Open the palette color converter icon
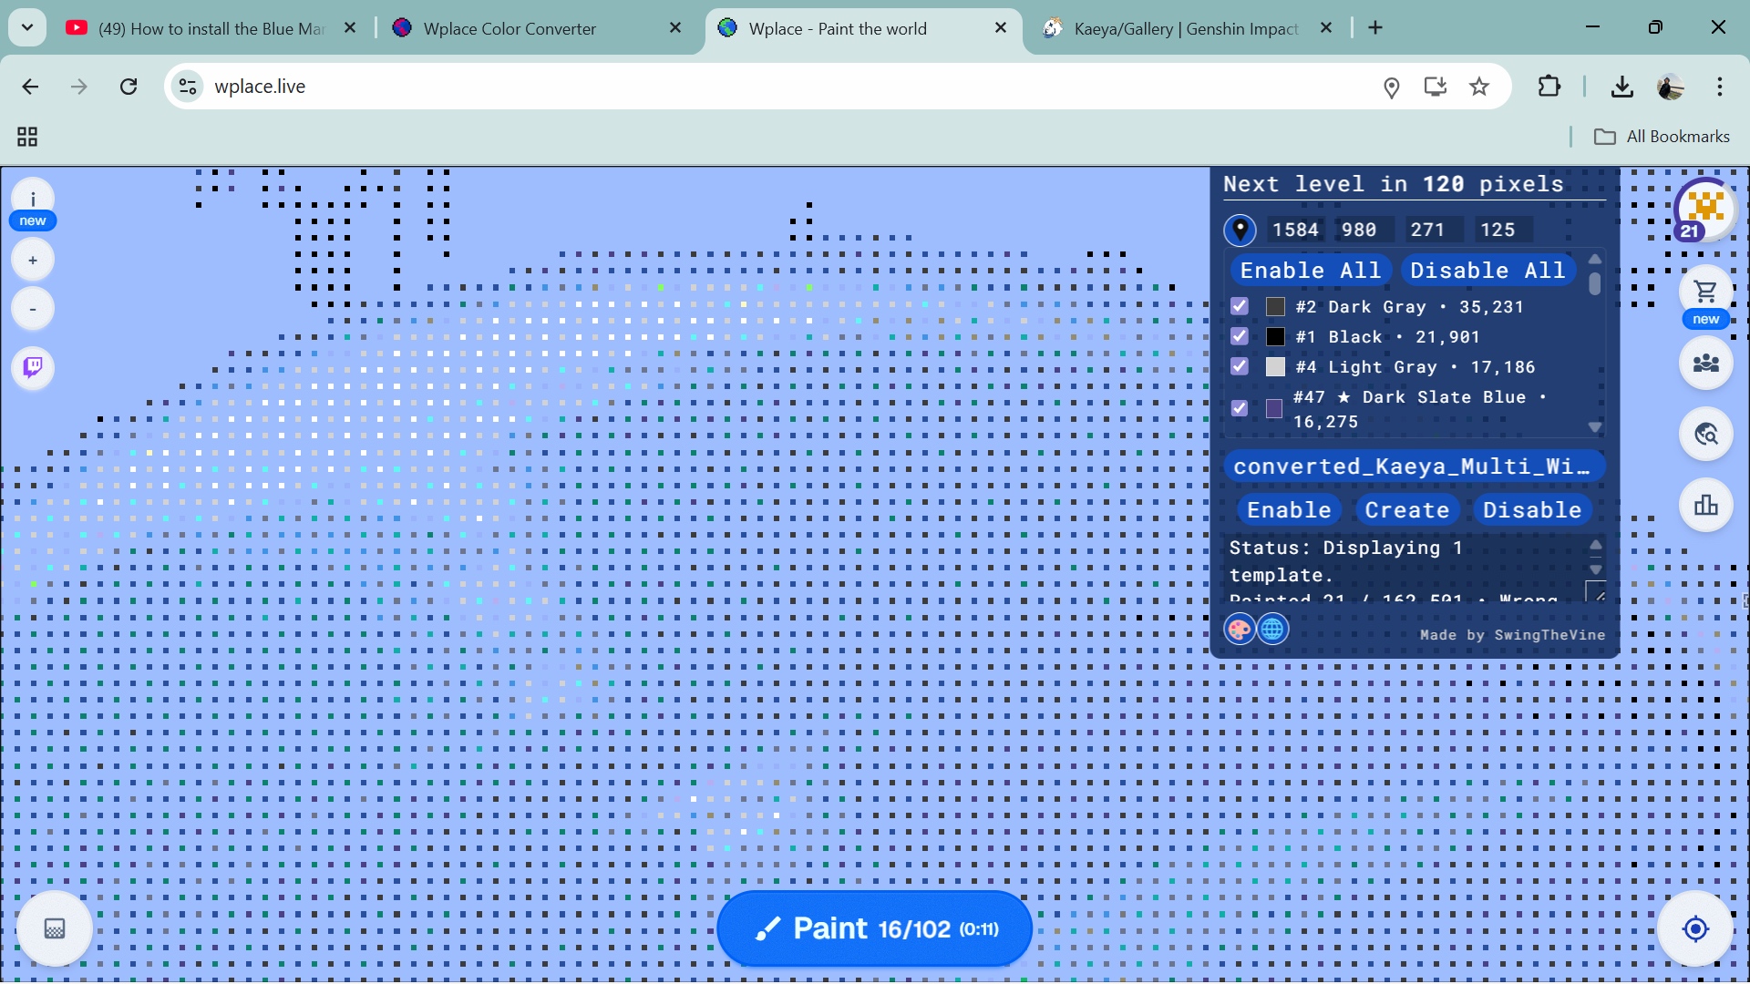Screen dimensions: 1750x984 (x=1239, y=629)
